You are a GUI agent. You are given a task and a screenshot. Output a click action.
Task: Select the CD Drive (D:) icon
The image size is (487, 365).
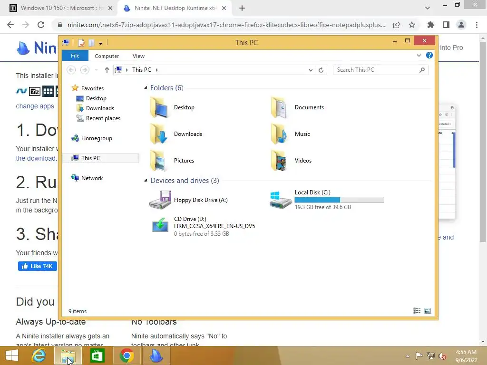pyautogui.click(x=160, y=225)
